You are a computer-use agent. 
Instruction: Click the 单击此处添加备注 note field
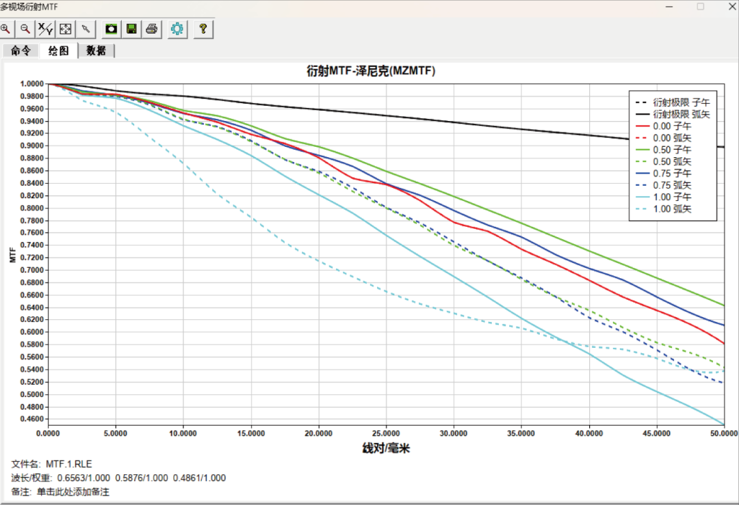click(x=73, y=492)
